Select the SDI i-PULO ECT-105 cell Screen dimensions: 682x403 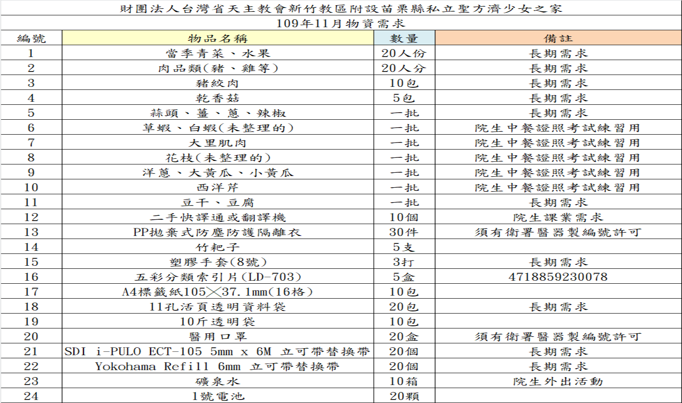tap(218, 351)
